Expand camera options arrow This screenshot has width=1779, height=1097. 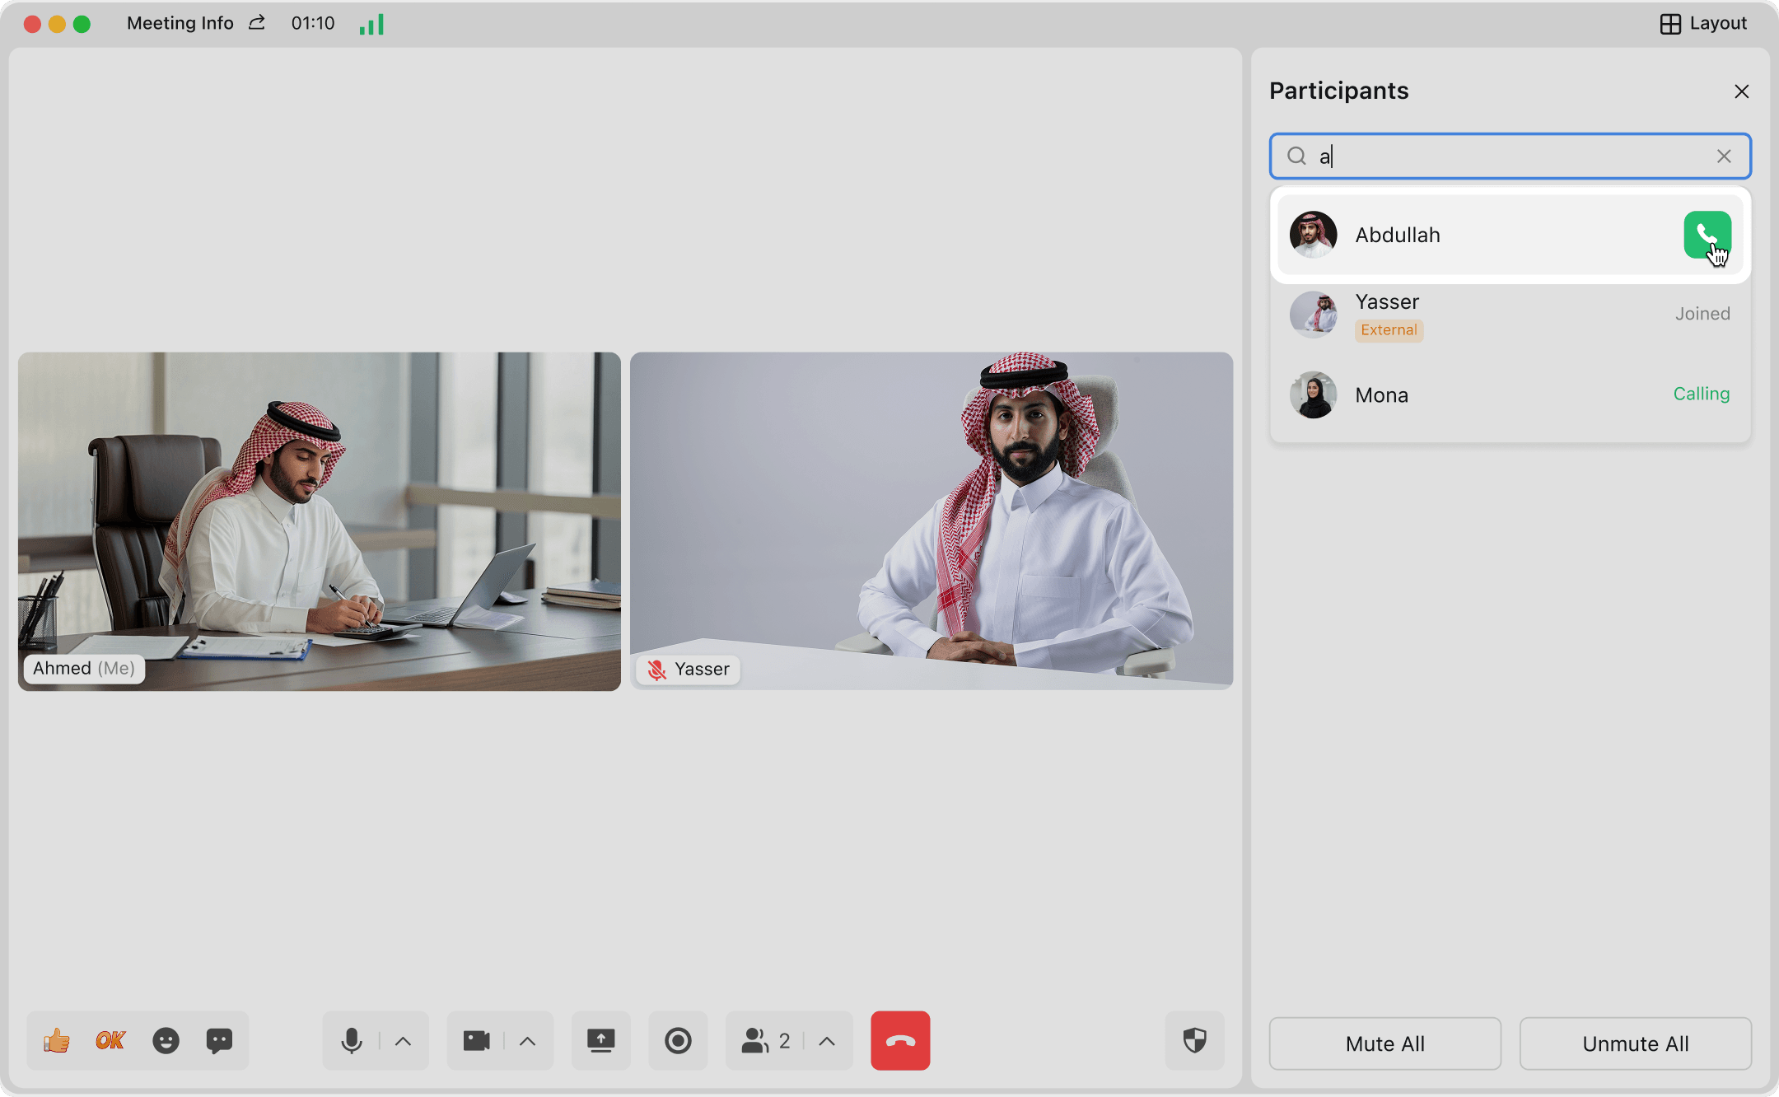pos(528,1041)
